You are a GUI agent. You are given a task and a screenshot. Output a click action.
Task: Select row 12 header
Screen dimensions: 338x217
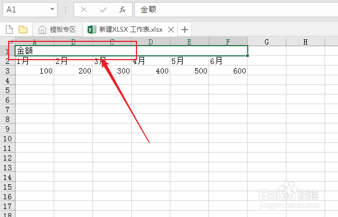click(x=8, y=158)
